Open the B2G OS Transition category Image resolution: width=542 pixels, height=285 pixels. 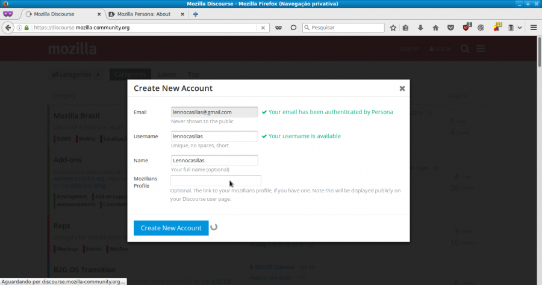(84, 270)
